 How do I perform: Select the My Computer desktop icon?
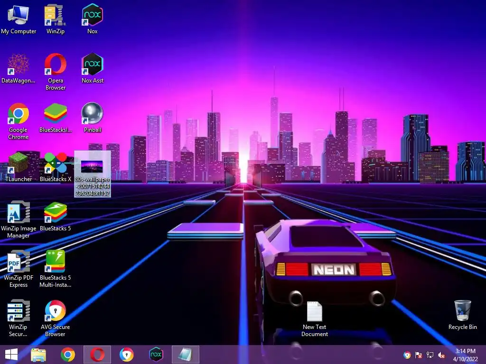pyautogui.click(x=19, y=18)
